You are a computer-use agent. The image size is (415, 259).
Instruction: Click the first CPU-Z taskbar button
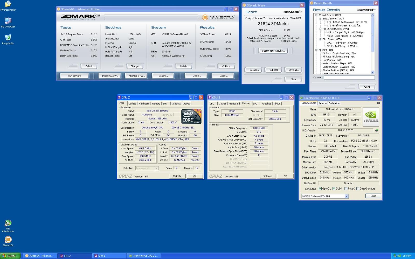click(x=74, y=256)
